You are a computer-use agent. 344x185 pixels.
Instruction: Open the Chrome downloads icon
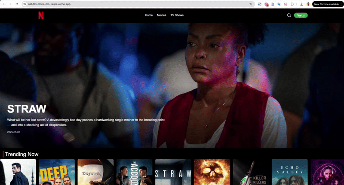[x=302, y=4]
